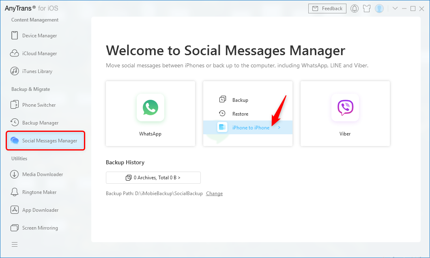Click the Feedback button
This screenshot has height=258, width=430.
point(327,9)
